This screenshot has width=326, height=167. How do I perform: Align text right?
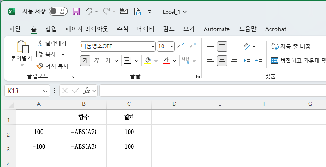pos(234,61)
